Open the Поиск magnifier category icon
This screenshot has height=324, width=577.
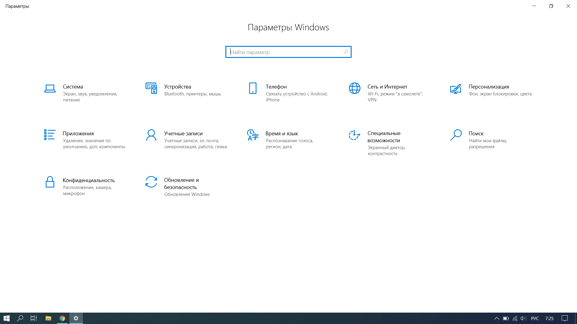(456, 135)
